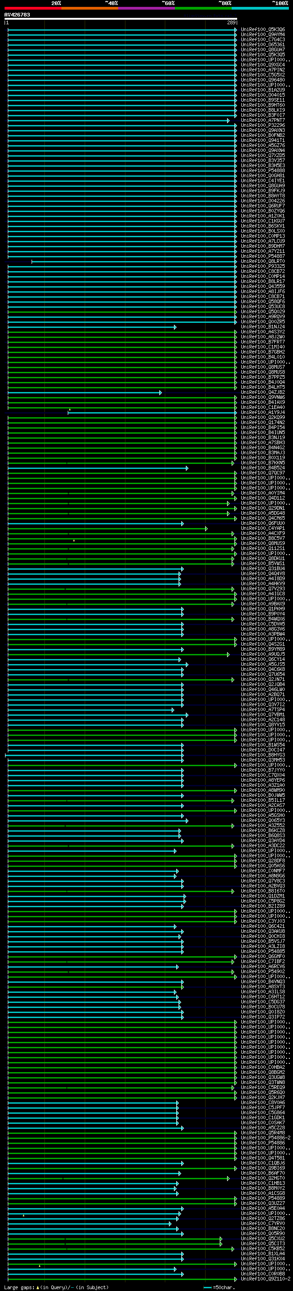Viewport: 293px width, 1291px height.
Task: Select the UniRef100_P54889 label
Action: point(263,1198)
